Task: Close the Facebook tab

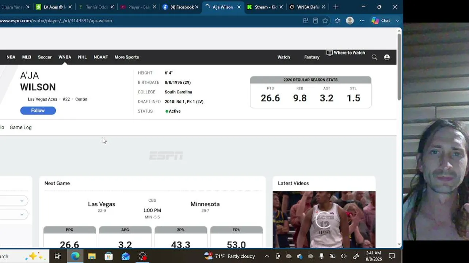Action: pyautogui.click(x=197, y=7)
